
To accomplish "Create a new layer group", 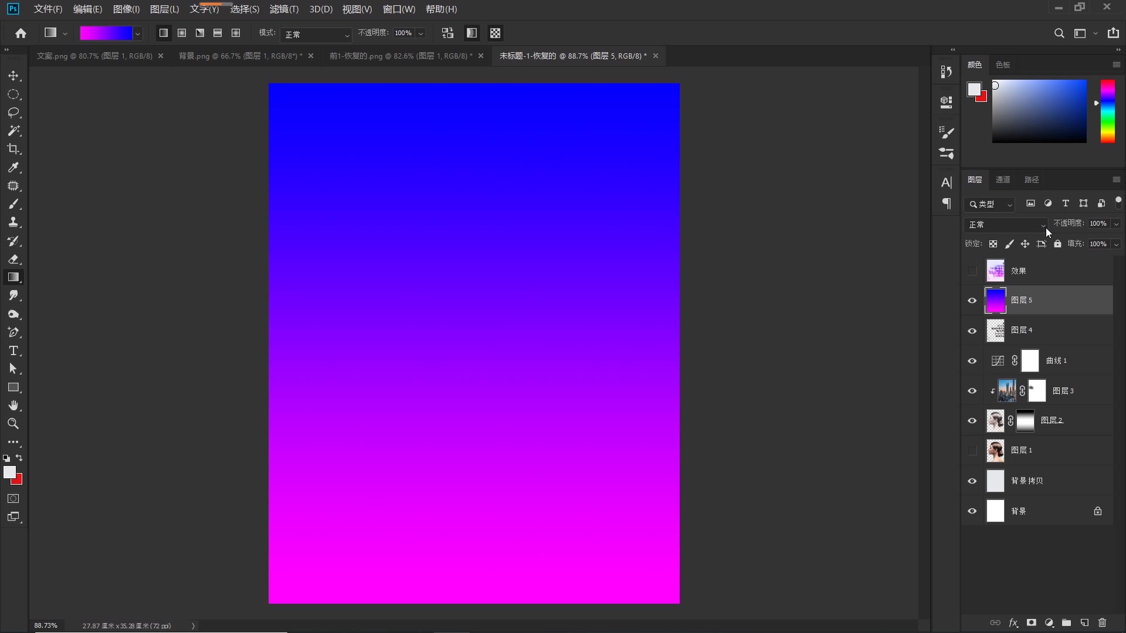I will click(1067, 622).
